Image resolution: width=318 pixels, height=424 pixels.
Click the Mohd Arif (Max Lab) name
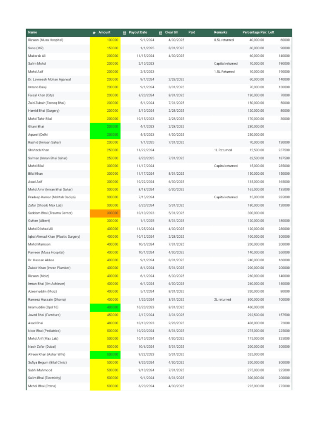point(43,339)
